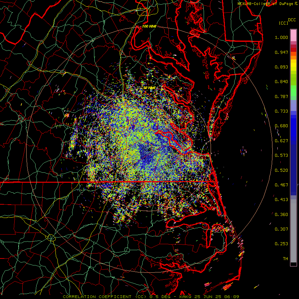
Task: Click the 50 NMI range ring label
Action: click(x=149, y=88)
